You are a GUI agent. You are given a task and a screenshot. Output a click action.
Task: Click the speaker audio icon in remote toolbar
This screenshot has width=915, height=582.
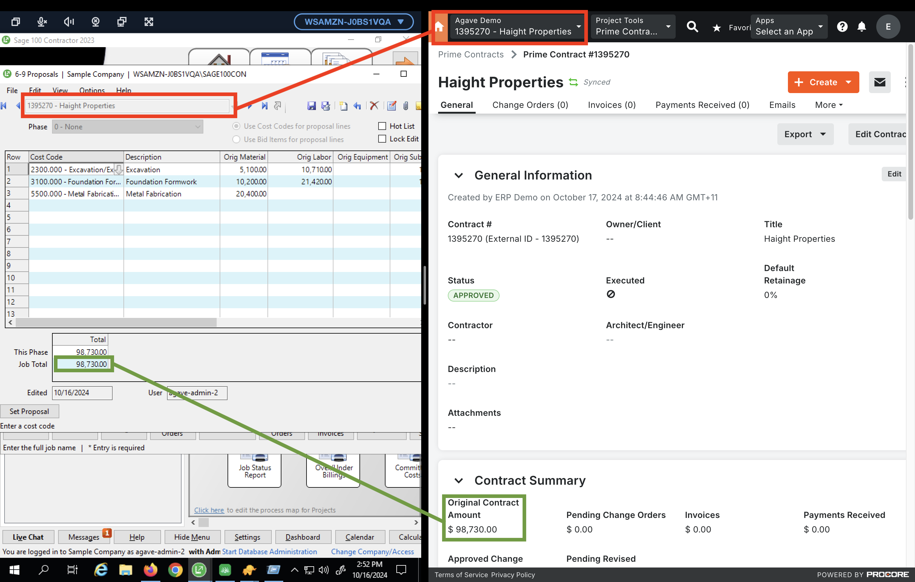pos(69,22)
